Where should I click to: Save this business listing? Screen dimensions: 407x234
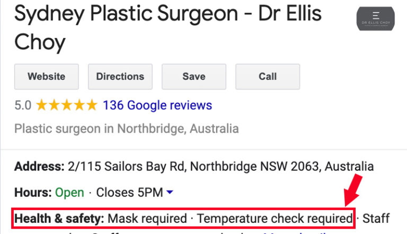[194, 77]
